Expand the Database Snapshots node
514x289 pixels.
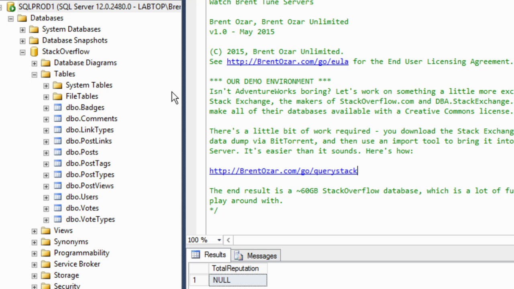[x=22, y=41]
